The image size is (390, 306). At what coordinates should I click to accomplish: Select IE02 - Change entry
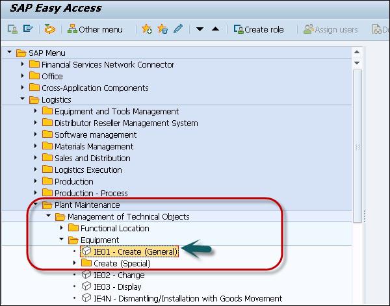click(119, 275)
